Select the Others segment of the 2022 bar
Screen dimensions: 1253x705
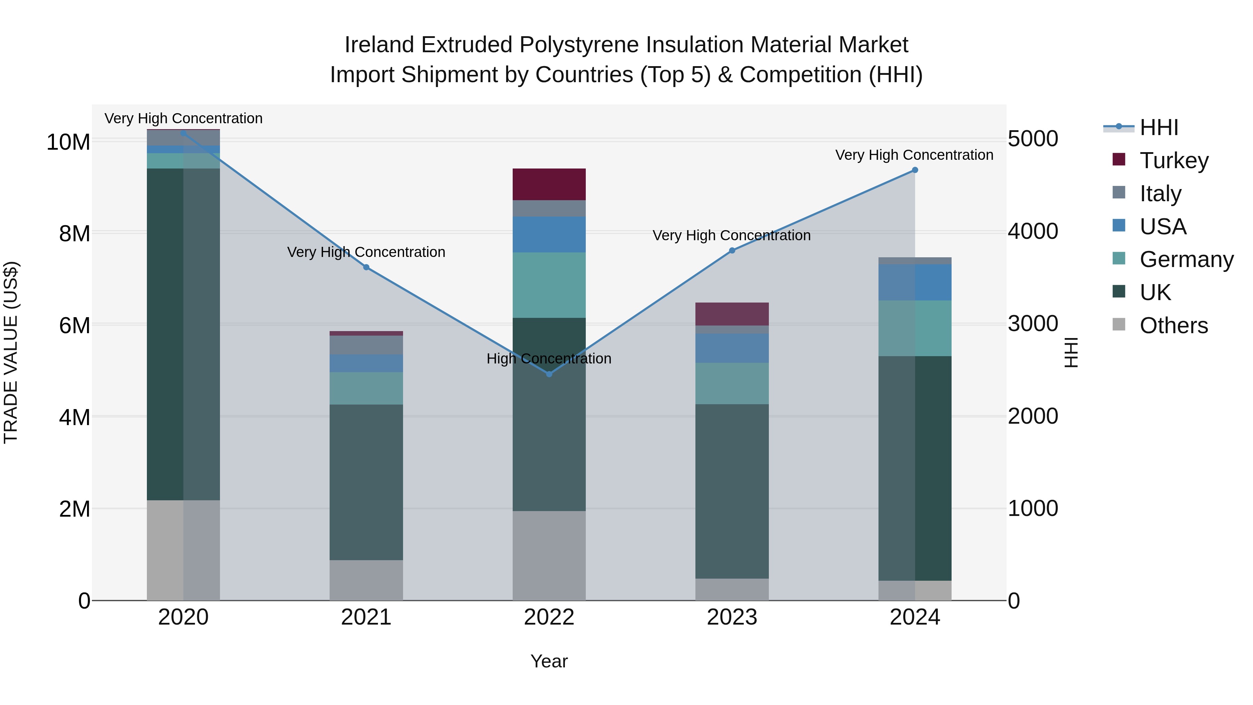tap(549, 556)
